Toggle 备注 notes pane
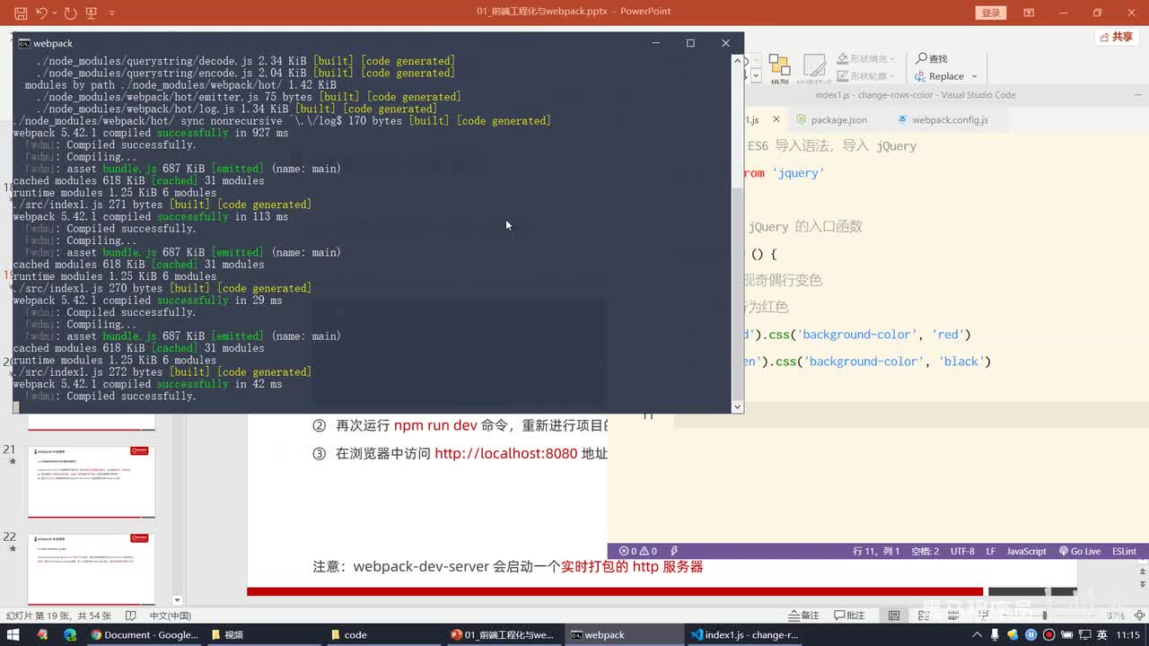This screenshot has width=1149, height=646. [x=804, y=615]
